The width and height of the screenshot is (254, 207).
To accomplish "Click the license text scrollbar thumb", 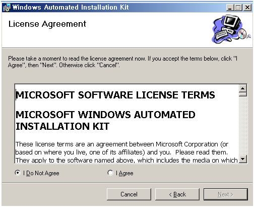I will coord(242,94).
